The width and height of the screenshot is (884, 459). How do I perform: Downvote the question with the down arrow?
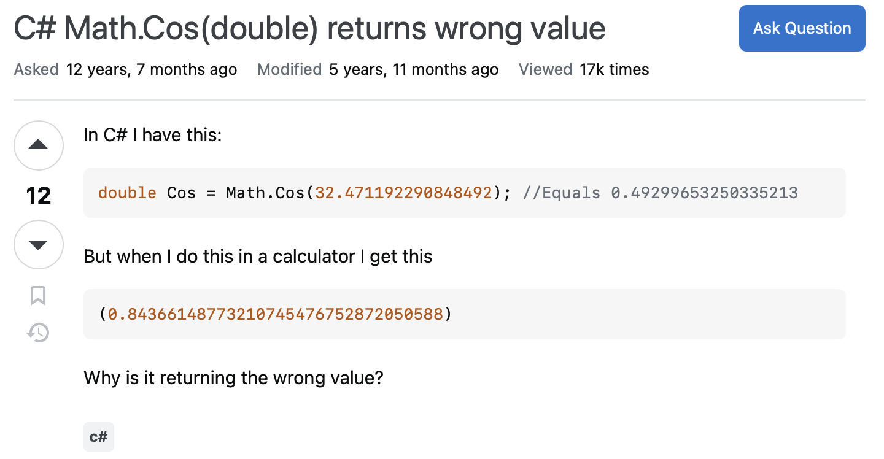point(38,244)
